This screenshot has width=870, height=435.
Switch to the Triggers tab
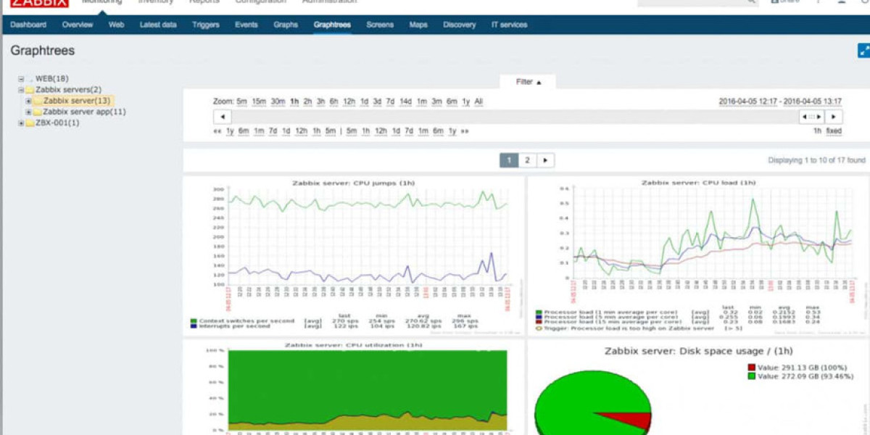click(206, 25)
